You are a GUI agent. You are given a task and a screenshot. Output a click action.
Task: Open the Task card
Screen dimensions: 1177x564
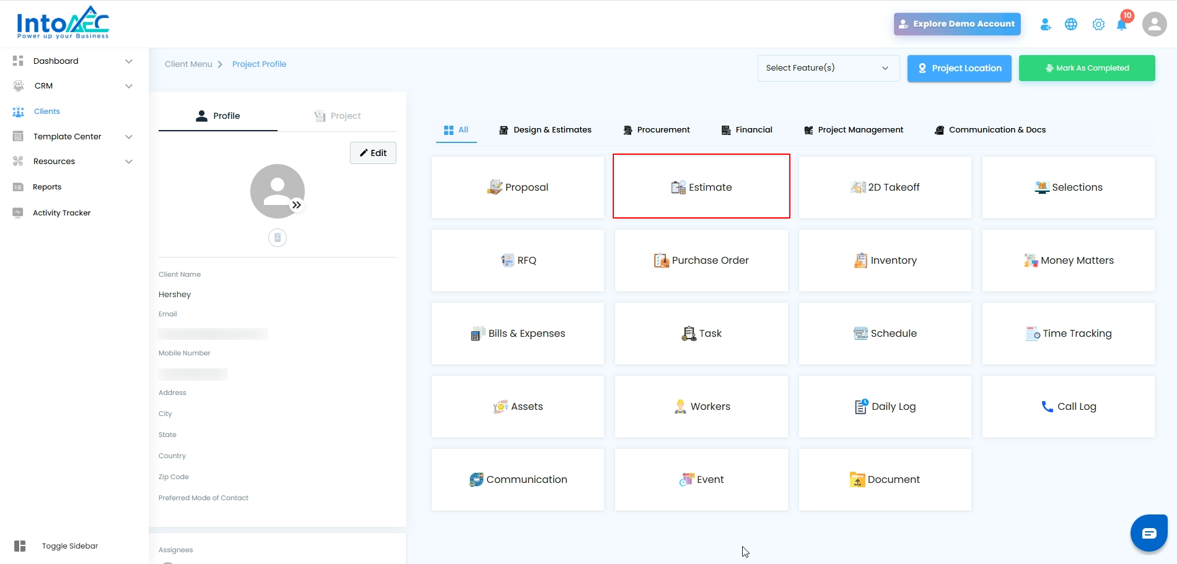tap(701, 333)
